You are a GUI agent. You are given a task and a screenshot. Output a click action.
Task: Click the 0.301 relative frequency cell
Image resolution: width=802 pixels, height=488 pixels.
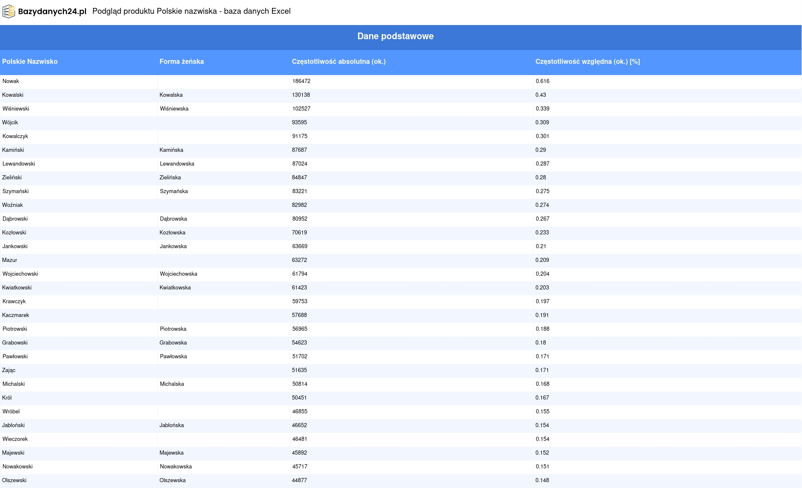[x=542, y=136]
